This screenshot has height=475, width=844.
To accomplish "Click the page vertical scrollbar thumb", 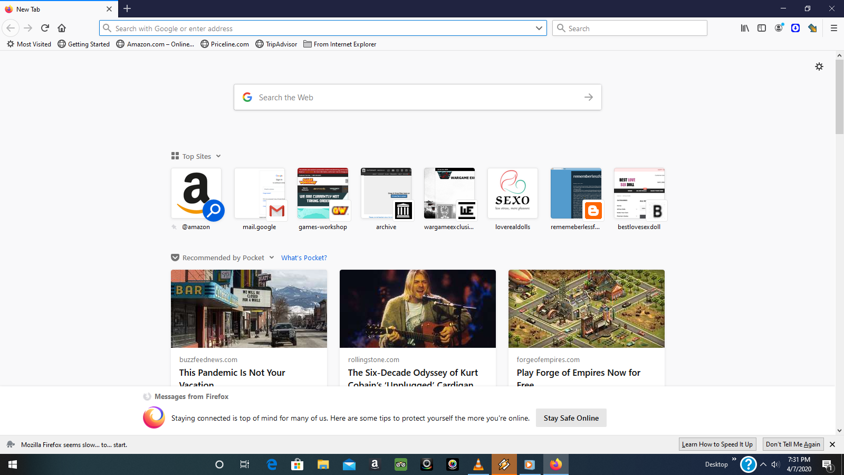I will [839, 97].
